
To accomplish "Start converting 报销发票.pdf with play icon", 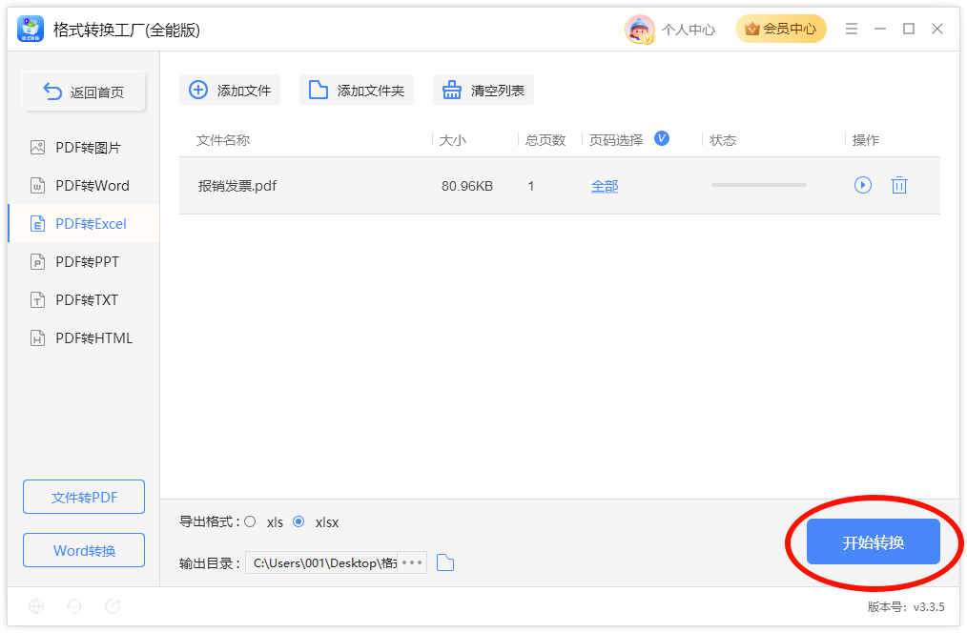I will (863, 185).
